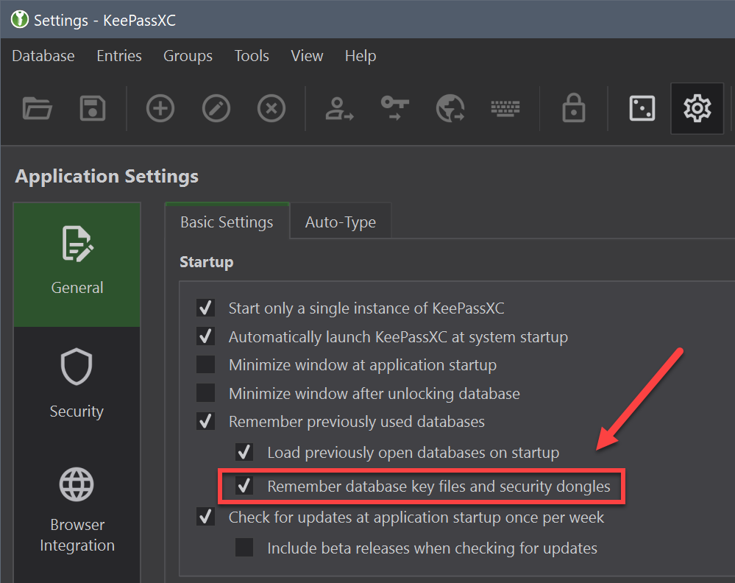This screenshot has width=735, height=583.
Task: Enable minimize window at application startup
Action: coord(205,365)
